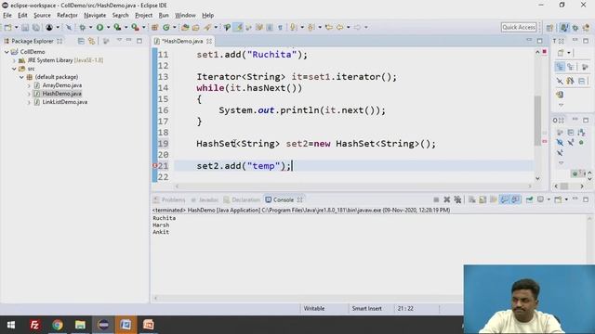Toggle Show Console on standard error change
The width and height of the screenshot is (595, 334).
point(515,199)
